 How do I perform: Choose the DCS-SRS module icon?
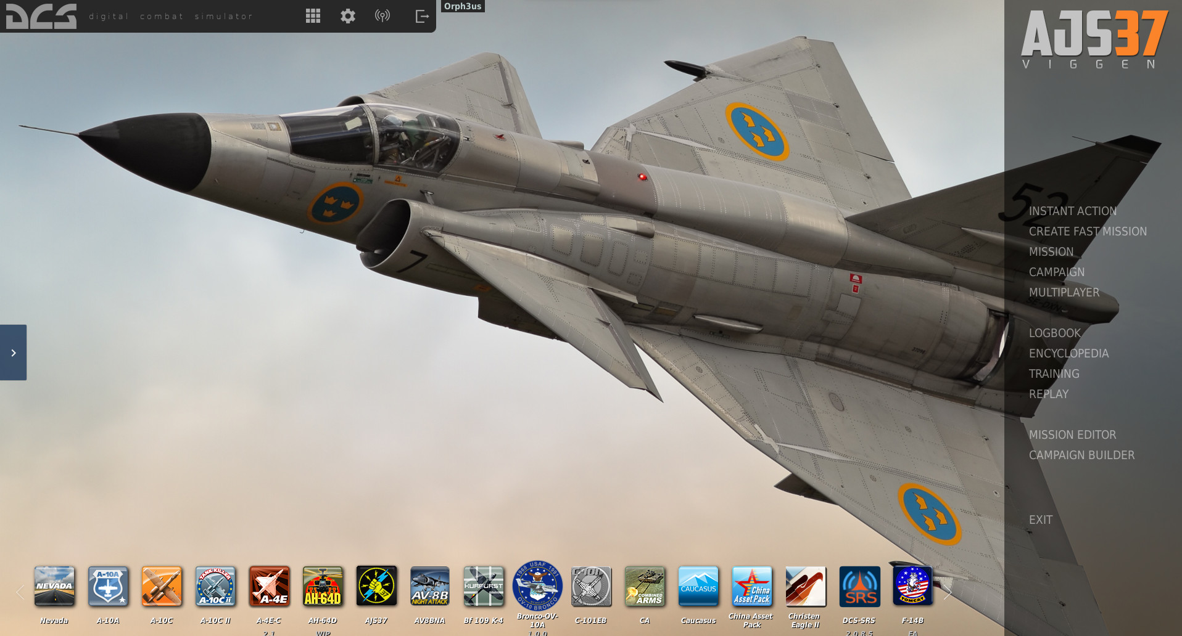coord(859,586)
